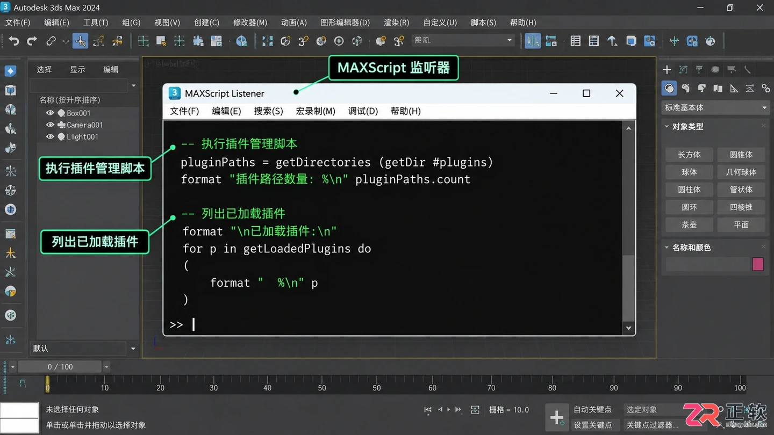Open the scene explorer filter dropdown arrow

coord(134,85)
